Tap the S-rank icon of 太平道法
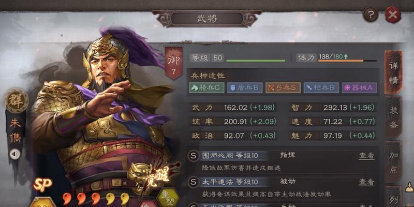The height and width of the screenshot is (207, 414). [x=194, y=182]
